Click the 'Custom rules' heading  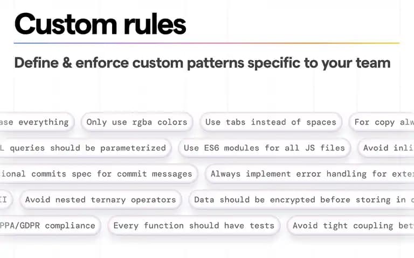tap(100, 24)
